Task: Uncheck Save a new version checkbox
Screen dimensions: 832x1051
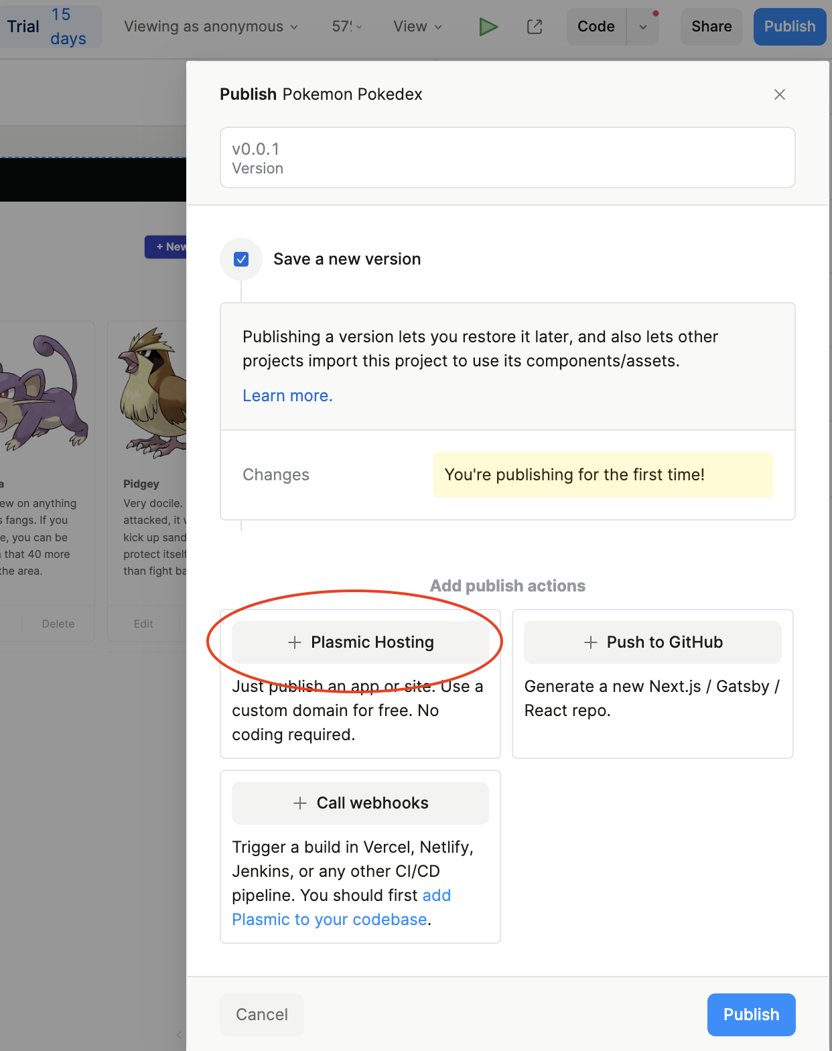Action: [241, 259]
